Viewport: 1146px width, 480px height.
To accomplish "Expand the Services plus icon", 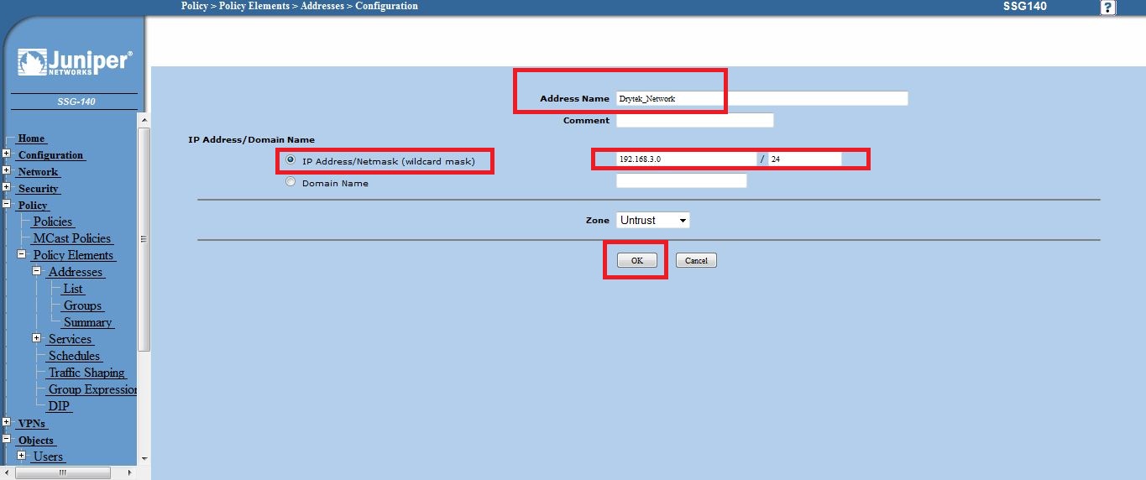I will 36,338.
